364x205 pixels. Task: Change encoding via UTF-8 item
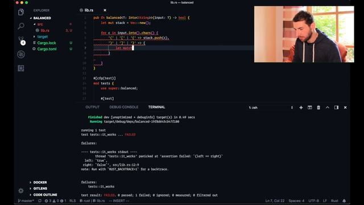pos(313,201)
